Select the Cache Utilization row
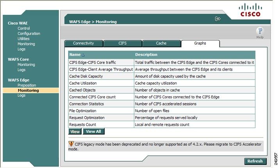The width and height of the screenshot is (278, 168). click(162, 83)
